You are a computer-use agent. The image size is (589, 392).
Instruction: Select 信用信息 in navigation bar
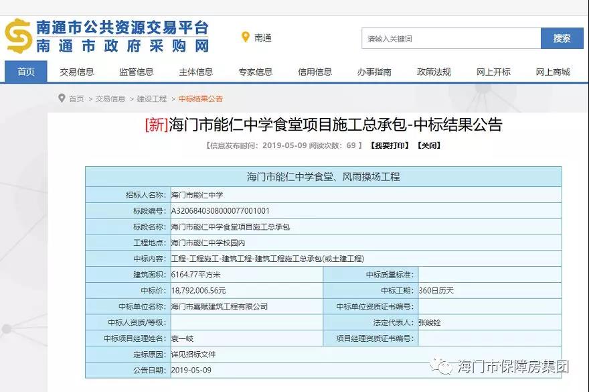315,72
